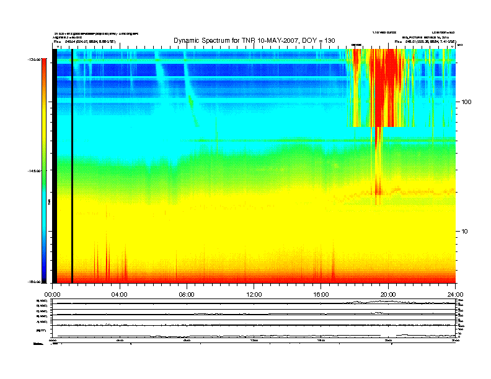This screenshot has height=379, width=491.
Task: Click the top line-plot panel below spectrum
Action: pyautogui.click(x=254, y=302)
